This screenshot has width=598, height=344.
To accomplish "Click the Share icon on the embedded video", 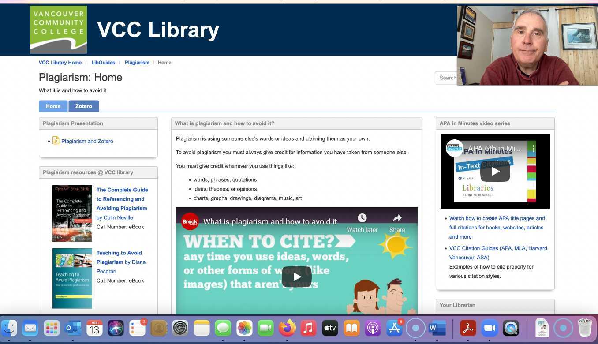I will coord(397,218).
